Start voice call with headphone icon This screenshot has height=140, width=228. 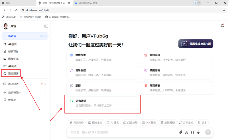pyautogui.click(x=193, y=132)
